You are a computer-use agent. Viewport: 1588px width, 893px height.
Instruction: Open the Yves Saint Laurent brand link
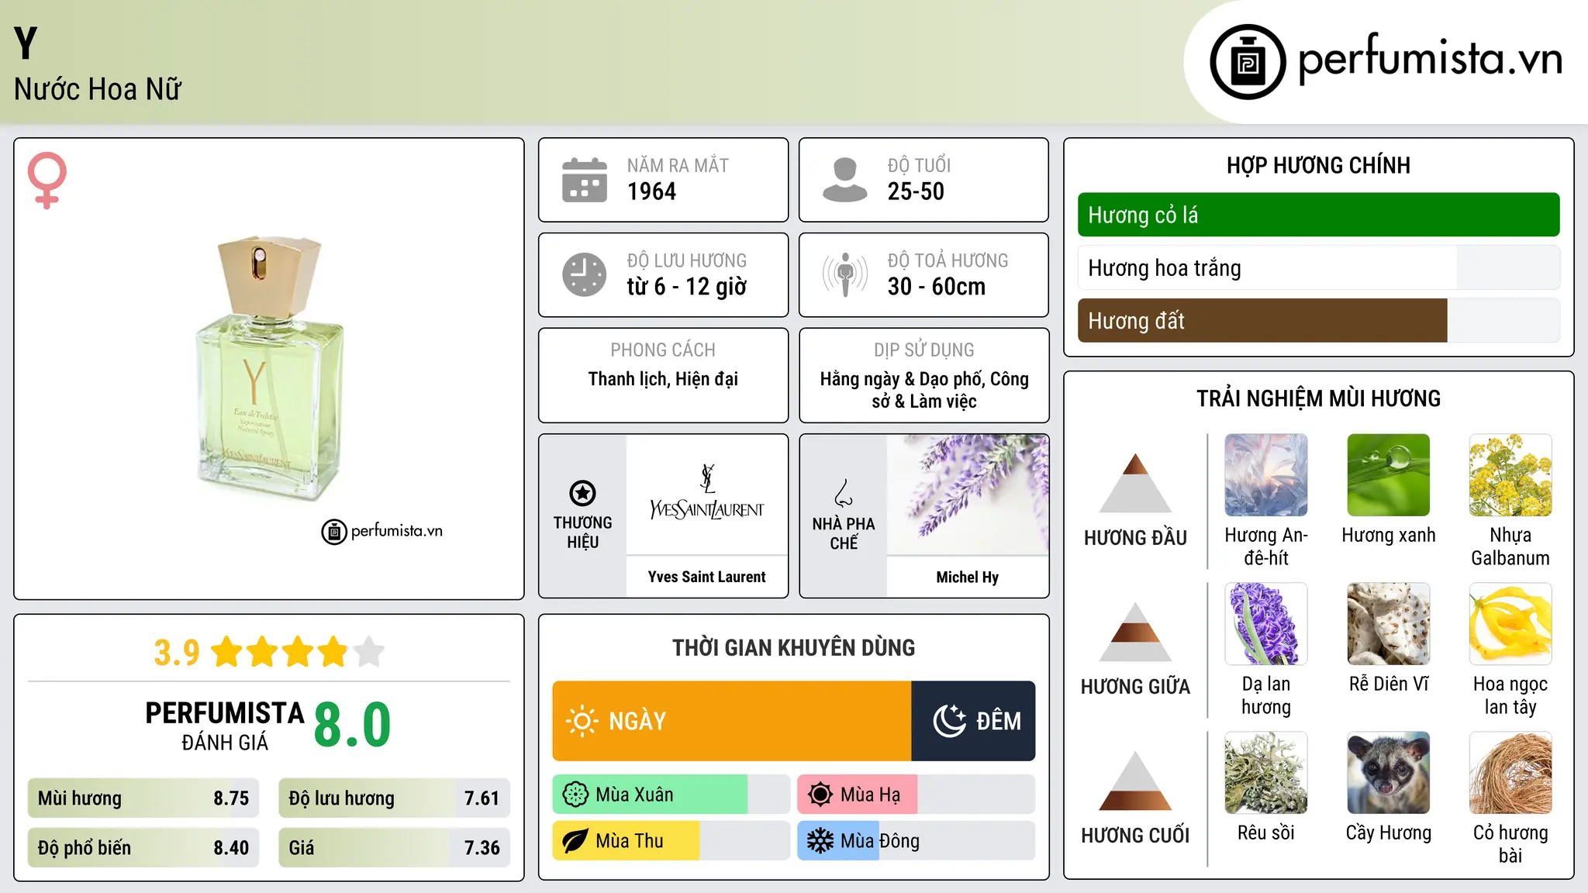tap(707, 577)
